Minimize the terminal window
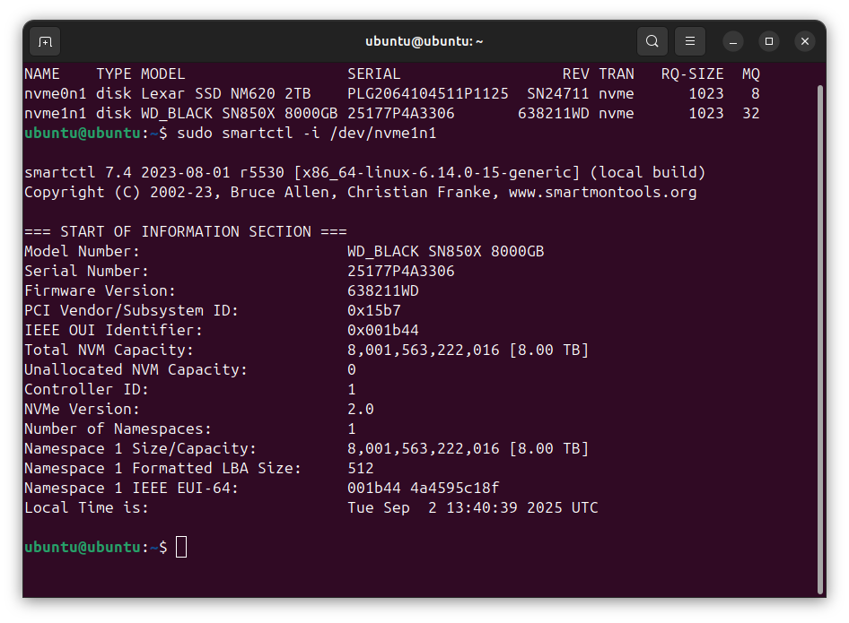The height and width of the screenshot is (623, 849). [733, 41]
